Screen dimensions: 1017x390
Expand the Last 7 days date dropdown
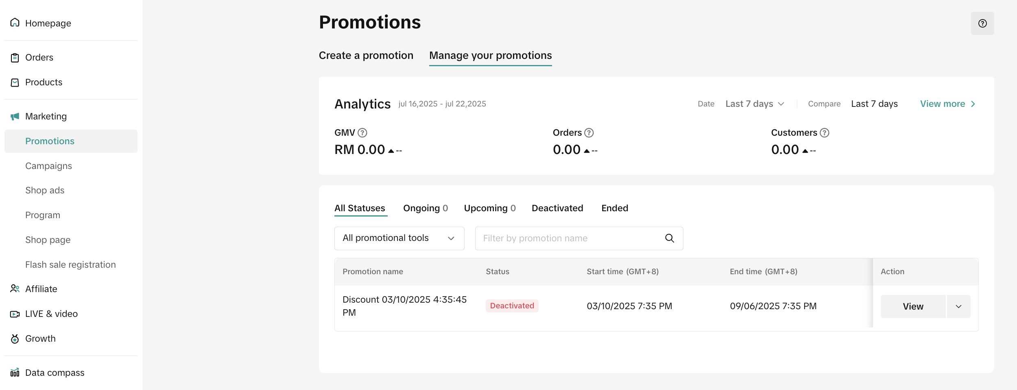[755, 104]
